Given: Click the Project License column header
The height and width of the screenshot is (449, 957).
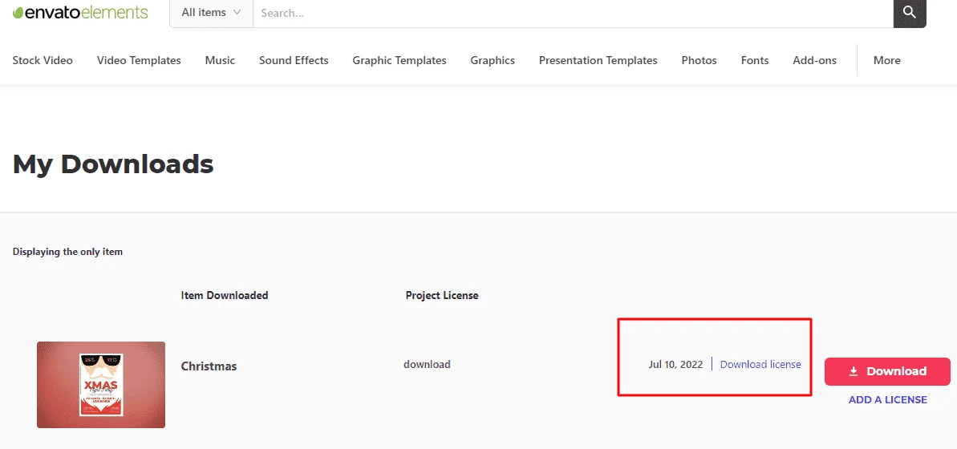Looking at the screenshot, I should click(442, 295).
